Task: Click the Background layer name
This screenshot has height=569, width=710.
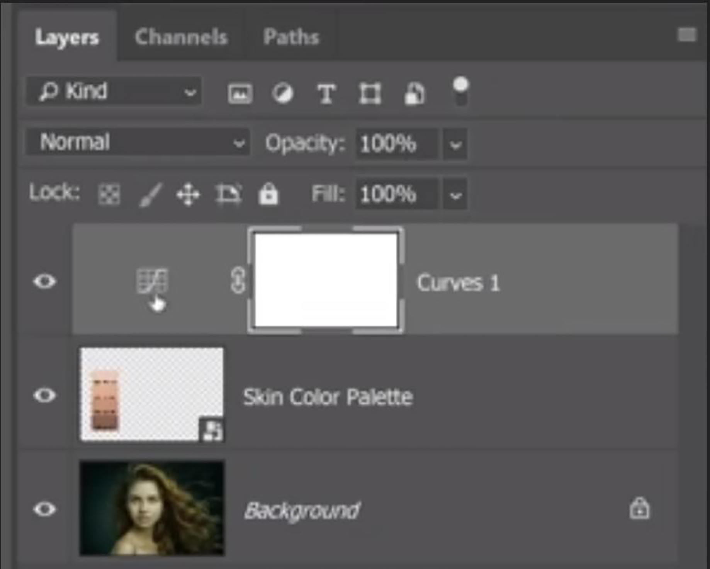Action: (302, 511)
